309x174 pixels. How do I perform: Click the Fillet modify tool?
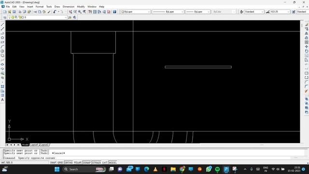coord(307,87)
